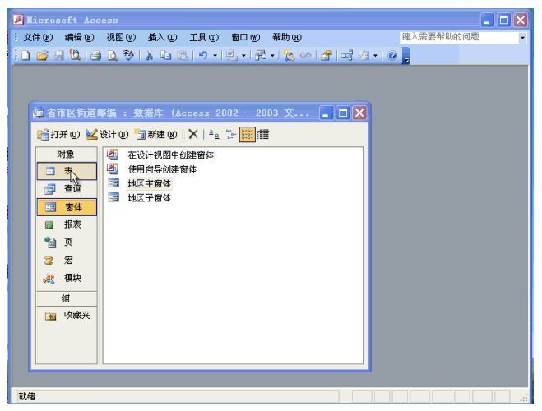Screen dimensions: 542x411
Task: Click the OfficeLinks toolbar icon
Action: (x=231, y=56)
